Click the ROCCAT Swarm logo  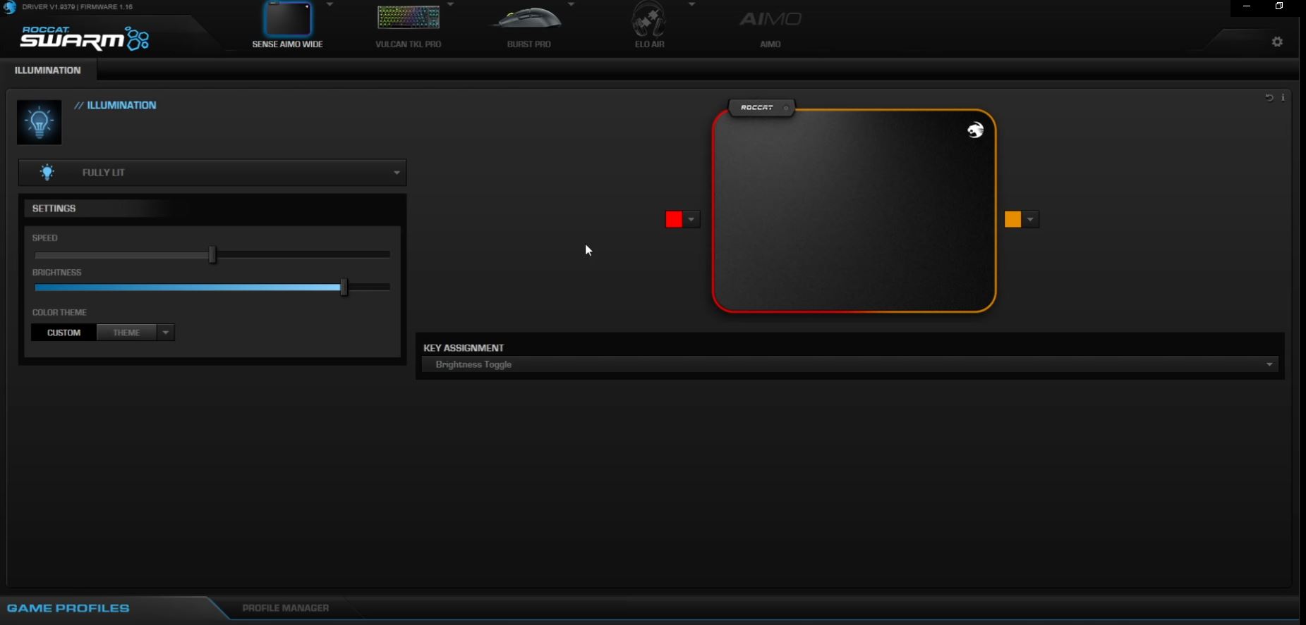pos(85,38)
